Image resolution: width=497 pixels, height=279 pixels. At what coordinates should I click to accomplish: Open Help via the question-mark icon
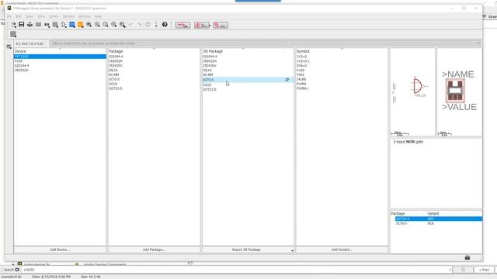pos(165,25)
